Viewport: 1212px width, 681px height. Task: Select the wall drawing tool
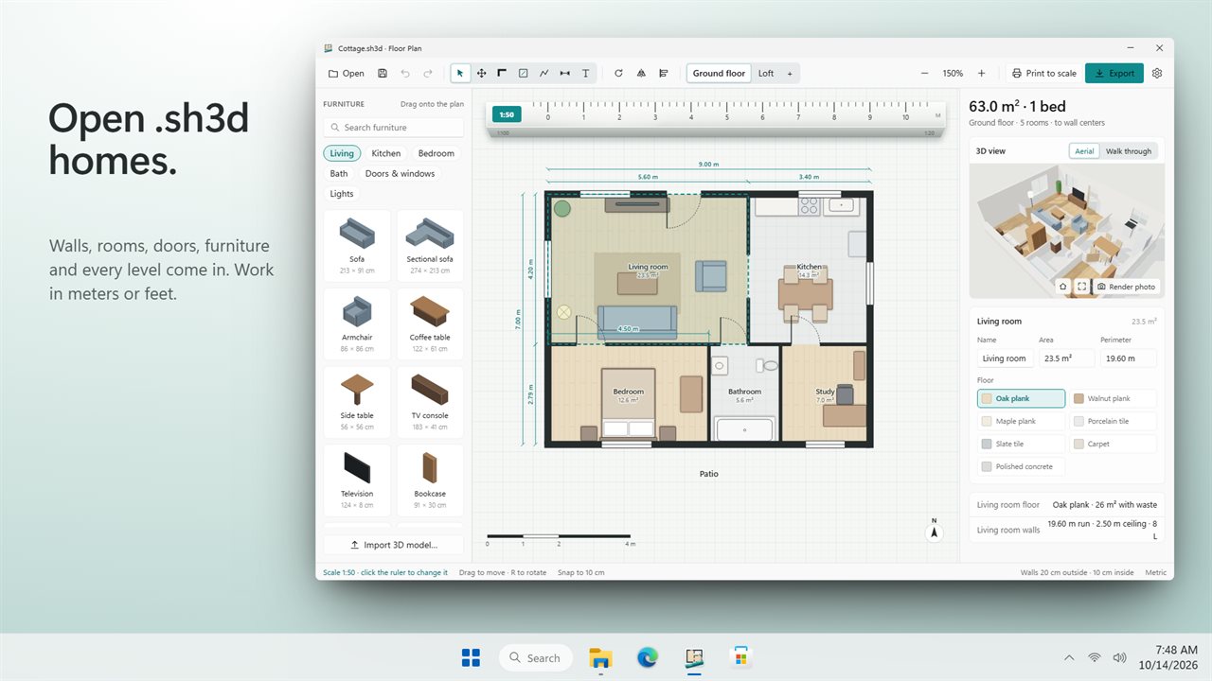point(502,73)
